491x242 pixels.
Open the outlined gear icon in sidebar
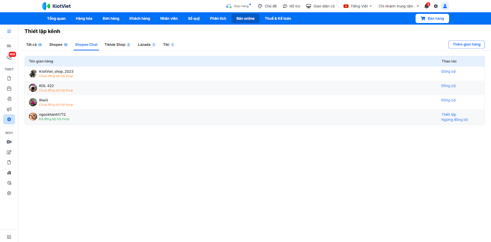(x=9, y=193)
